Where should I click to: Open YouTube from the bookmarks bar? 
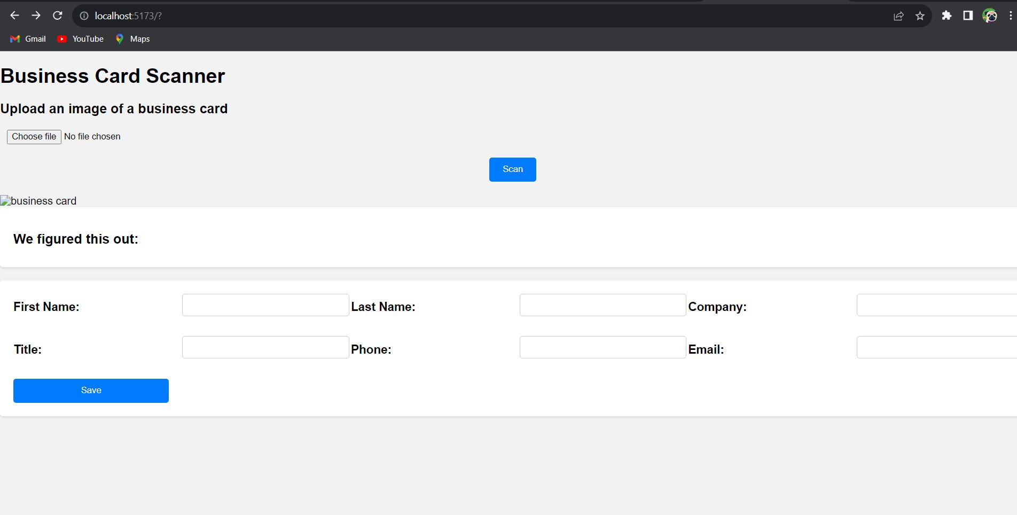tap(80, 38)
